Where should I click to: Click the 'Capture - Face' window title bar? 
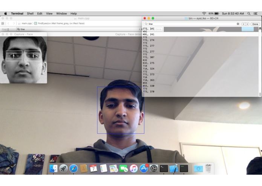[23, 34]
